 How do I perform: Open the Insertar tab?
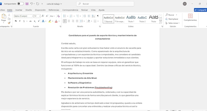pyautogui.click(x=19, y=10)
